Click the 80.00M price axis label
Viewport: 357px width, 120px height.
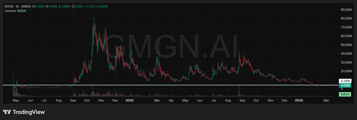point(346,18)
